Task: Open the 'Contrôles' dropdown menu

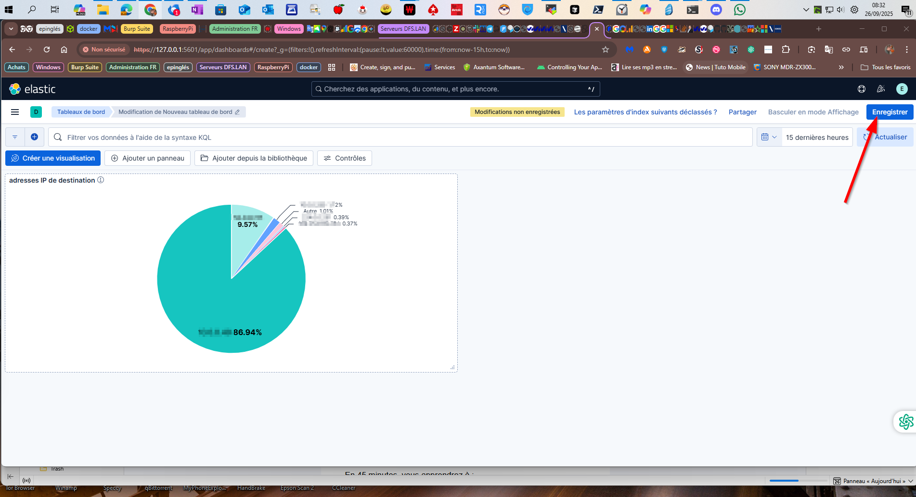Action: 345,158
